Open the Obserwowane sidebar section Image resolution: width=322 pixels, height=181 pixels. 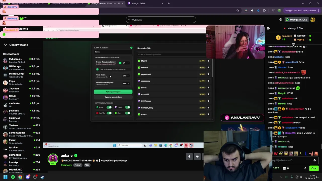click(x=19, y=45)
